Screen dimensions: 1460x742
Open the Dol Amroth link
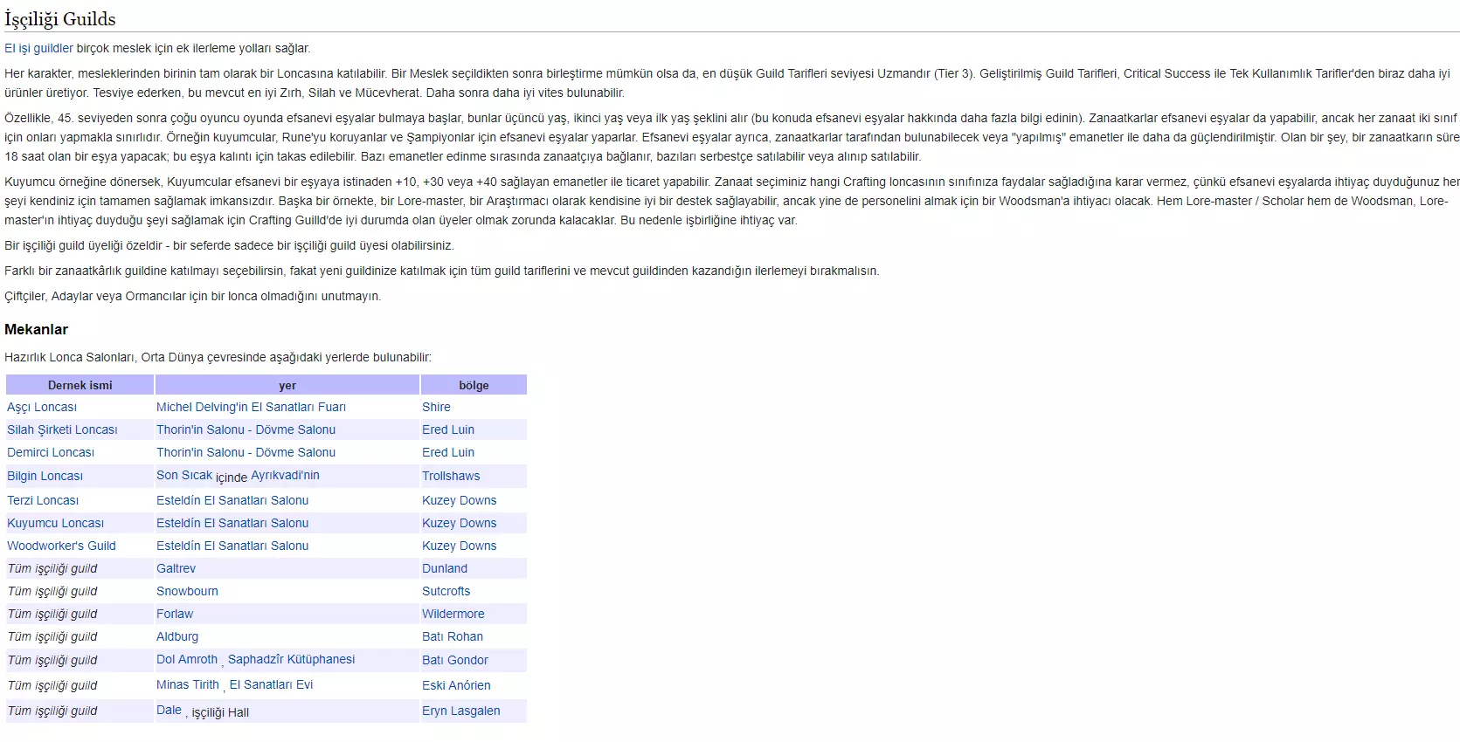coord(187,659)
